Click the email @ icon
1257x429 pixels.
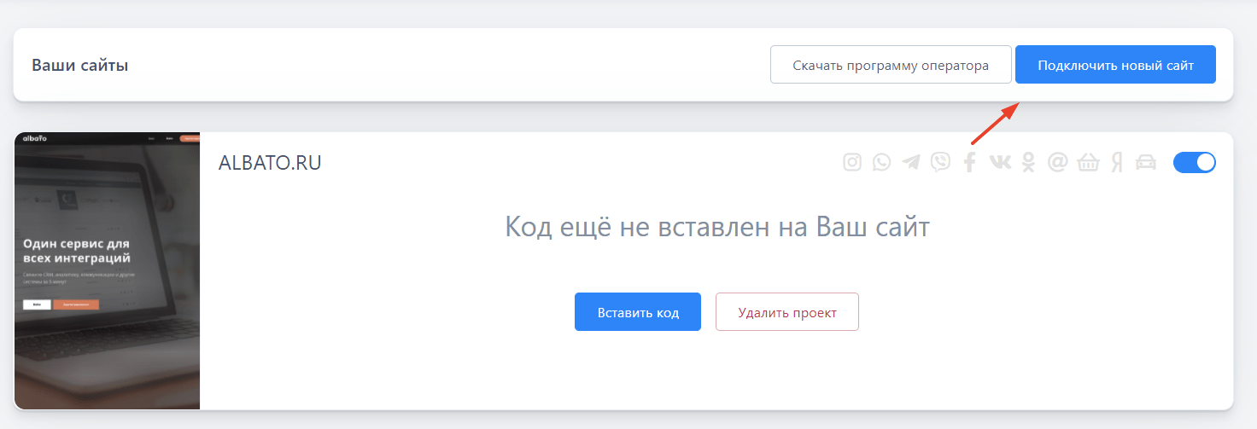(1058, 162)
